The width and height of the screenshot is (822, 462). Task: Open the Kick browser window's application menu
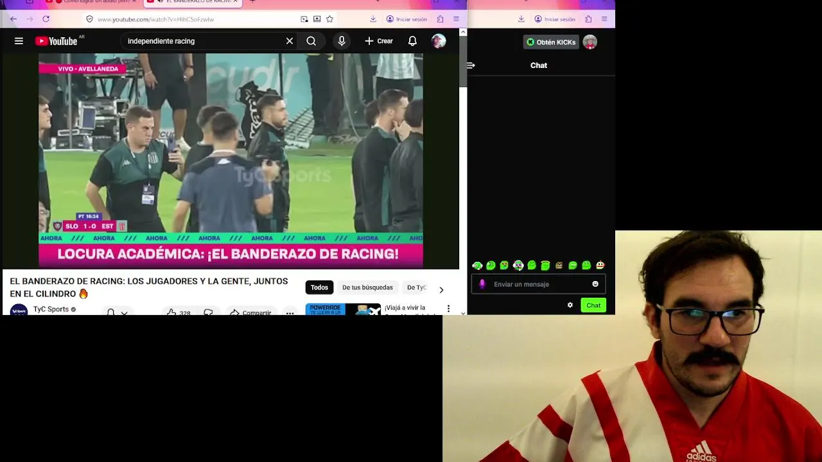(x=604, y=19)
